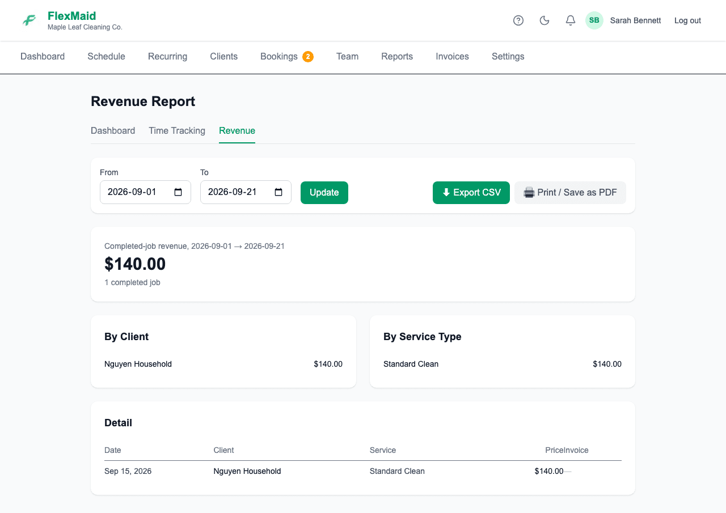The width and height of the screenshot is (726, 513).
Task: Click the Sarah Bennett user name
Action: [x=635, y=20]
